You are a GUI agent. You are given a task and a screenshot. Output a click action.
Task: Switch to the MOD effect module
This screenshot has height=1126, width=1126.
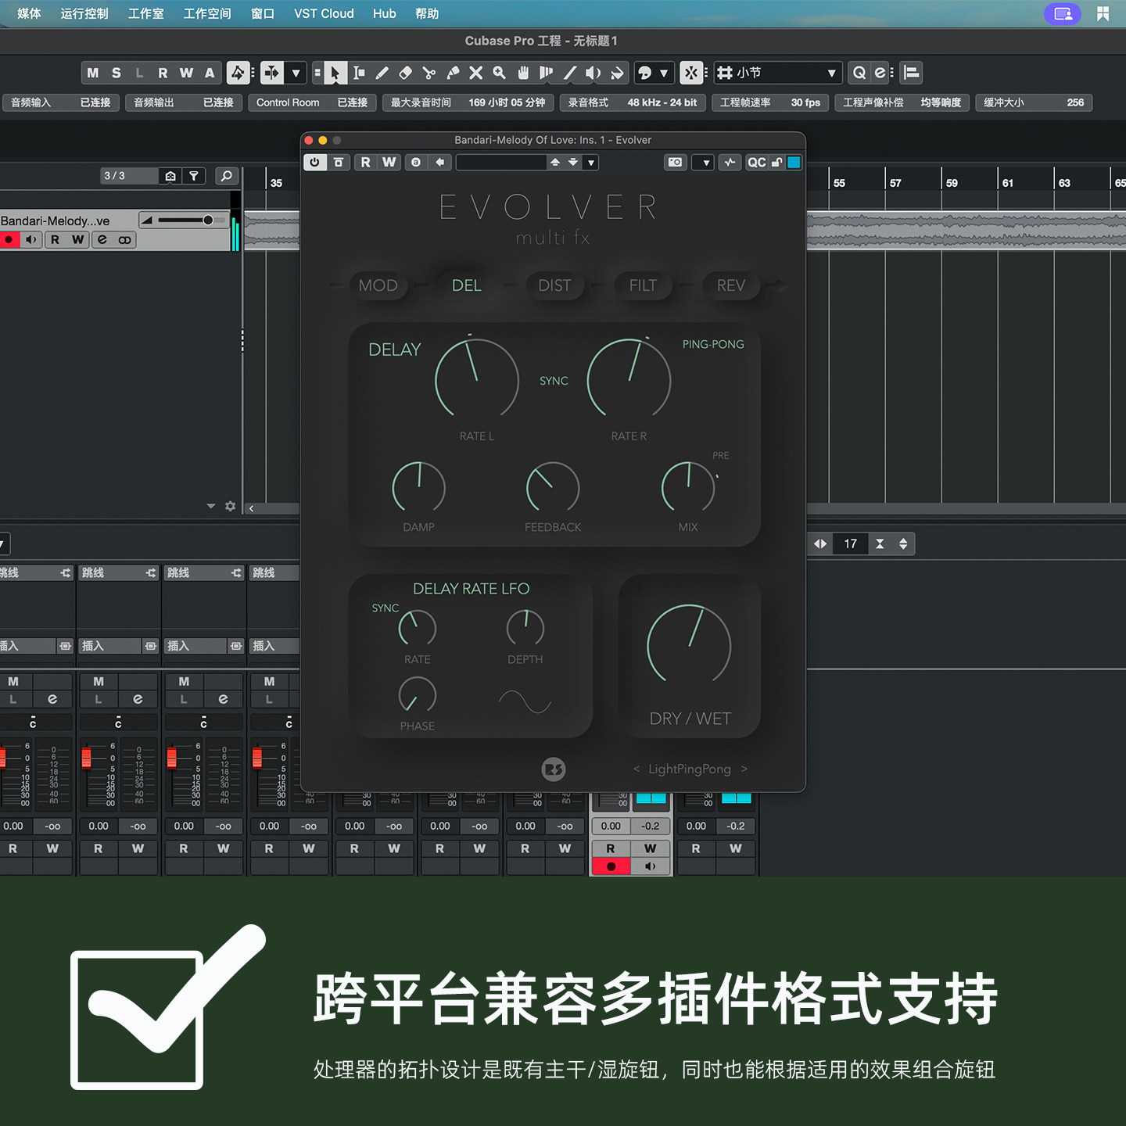pyautogui.click(x=378, y=285)
